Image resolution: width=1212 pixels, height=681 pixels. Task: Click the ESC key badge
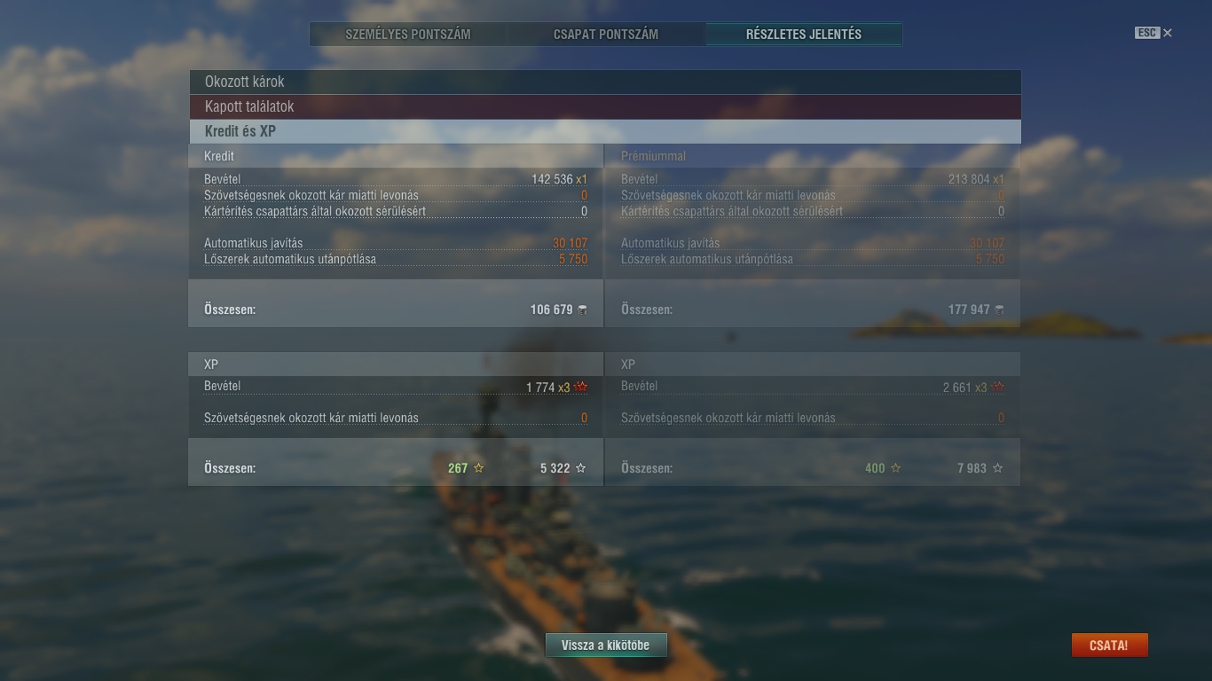click(x=1147, y=33)
